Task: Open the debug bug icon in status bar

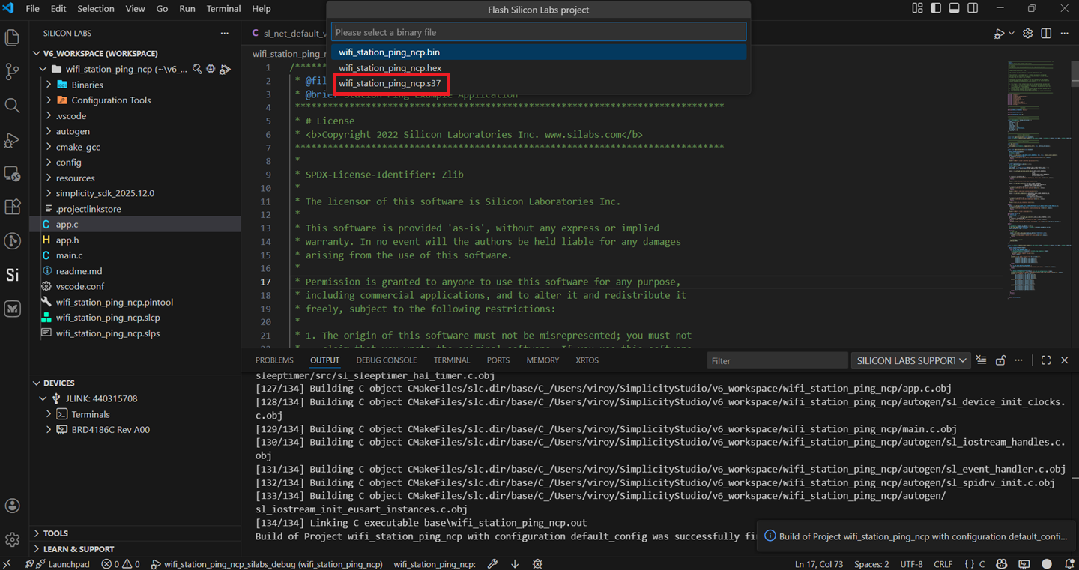Action: pos(537,563)
